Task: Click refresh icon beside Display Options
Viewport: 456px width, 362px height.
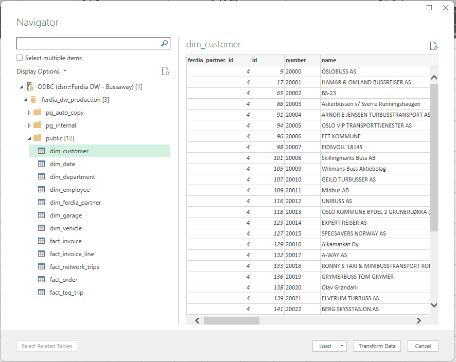Action: pyautogui.click(x=166, y=71)
